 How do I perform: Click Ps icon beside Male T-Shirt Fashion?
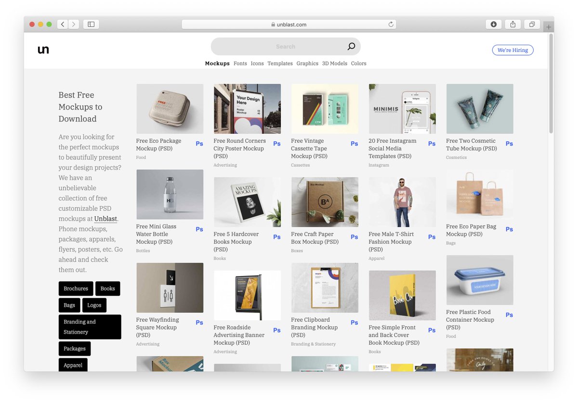pyautogui.click(x=432, y=237)
